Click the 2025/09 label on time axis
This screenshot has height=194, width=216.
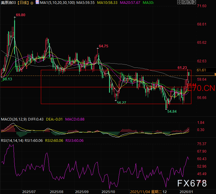click(81, 191)
